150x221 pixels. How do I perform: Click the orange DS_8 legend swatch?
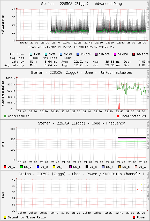coord(120,167)
